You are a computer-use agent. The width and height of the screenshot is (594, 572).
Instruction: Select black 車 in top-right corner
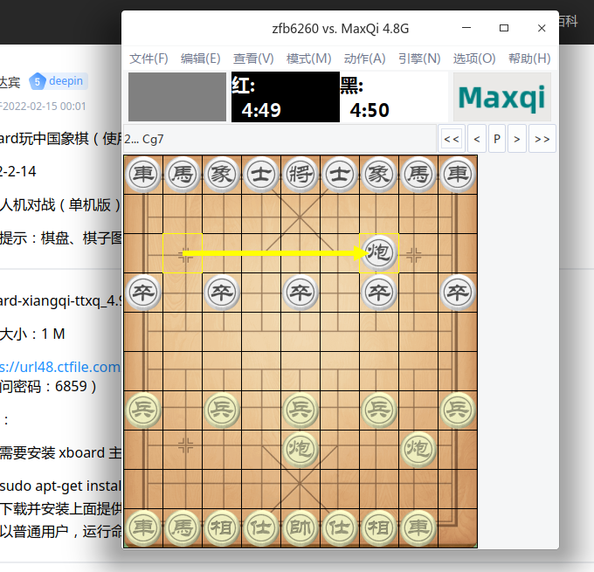458,175
